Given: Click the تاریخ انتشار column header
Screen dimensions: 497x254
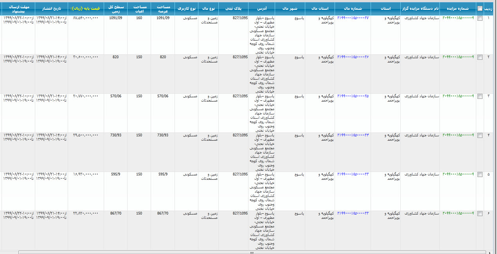Looking at the screenshot, I should (x=51, y=8).
